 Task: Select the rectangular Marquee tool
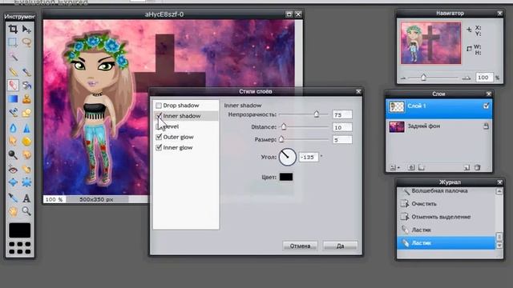13,42
